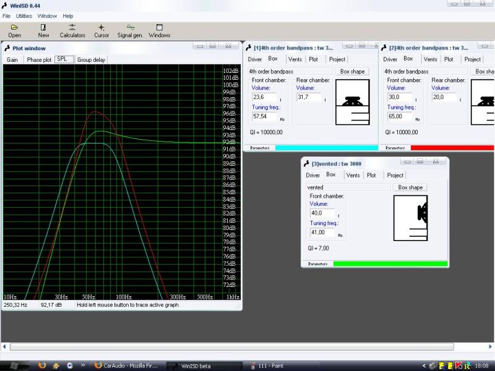This screenshot has width=495, height=371.
Task: Activate the Cursor tool
Action: 101,31
